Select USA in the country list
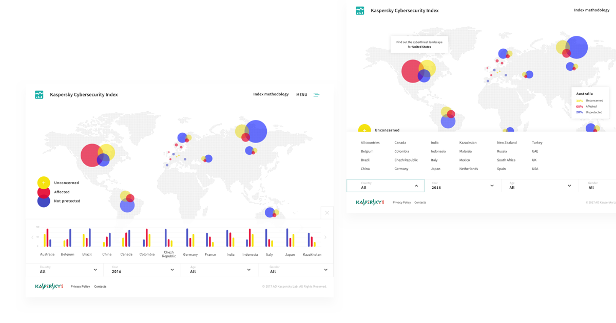 (535, 169)
